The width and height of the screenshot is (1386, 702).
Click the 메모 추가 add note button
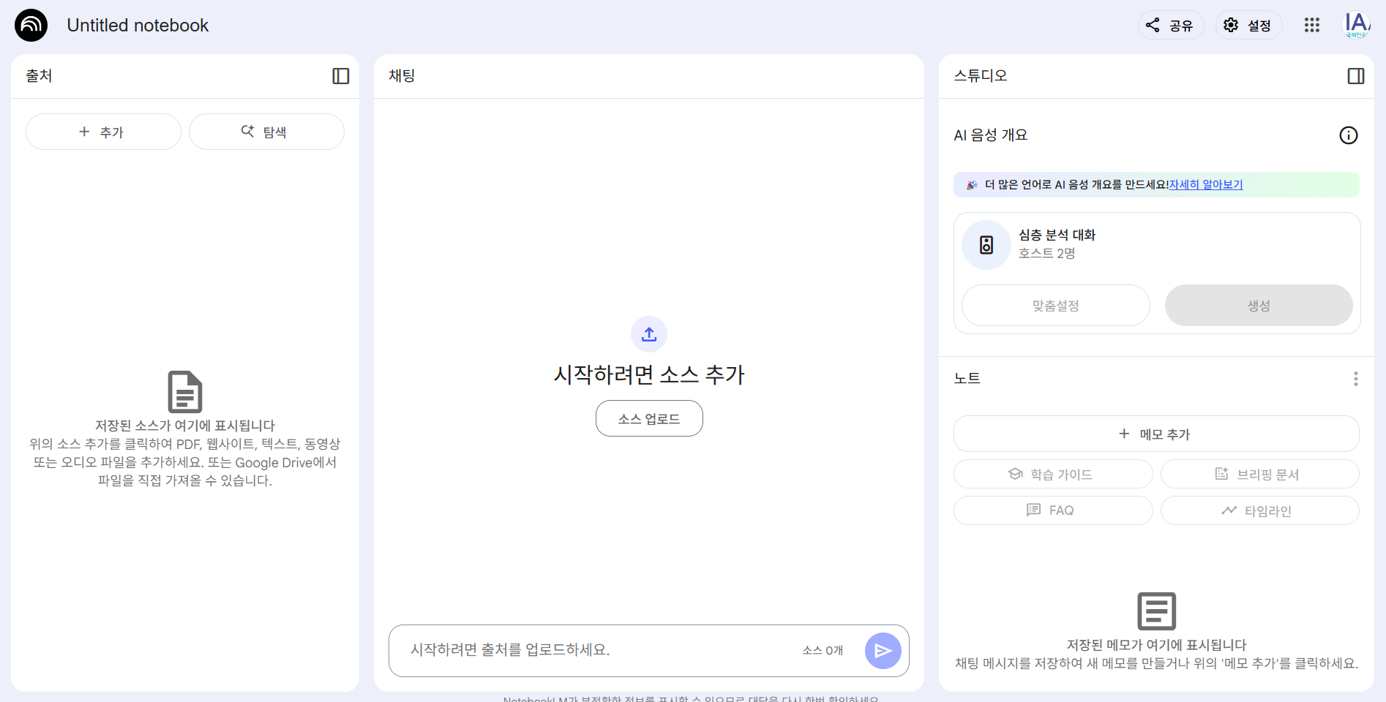(1156, 434)
